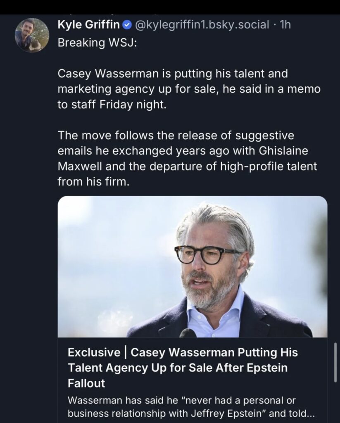Click the "to staff Friday night." text line
Screen dimensions: 340x423
click(112, 105)
